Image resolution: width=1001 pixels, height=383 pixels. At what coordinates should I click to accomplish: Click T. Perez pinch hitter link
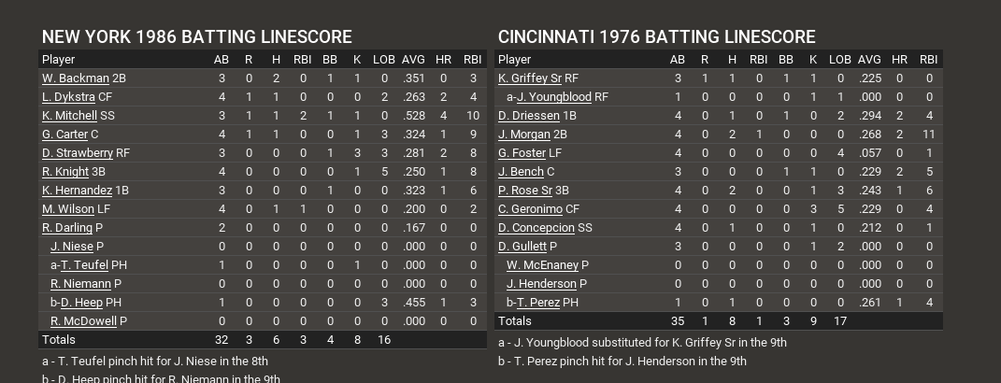(537, 303)
